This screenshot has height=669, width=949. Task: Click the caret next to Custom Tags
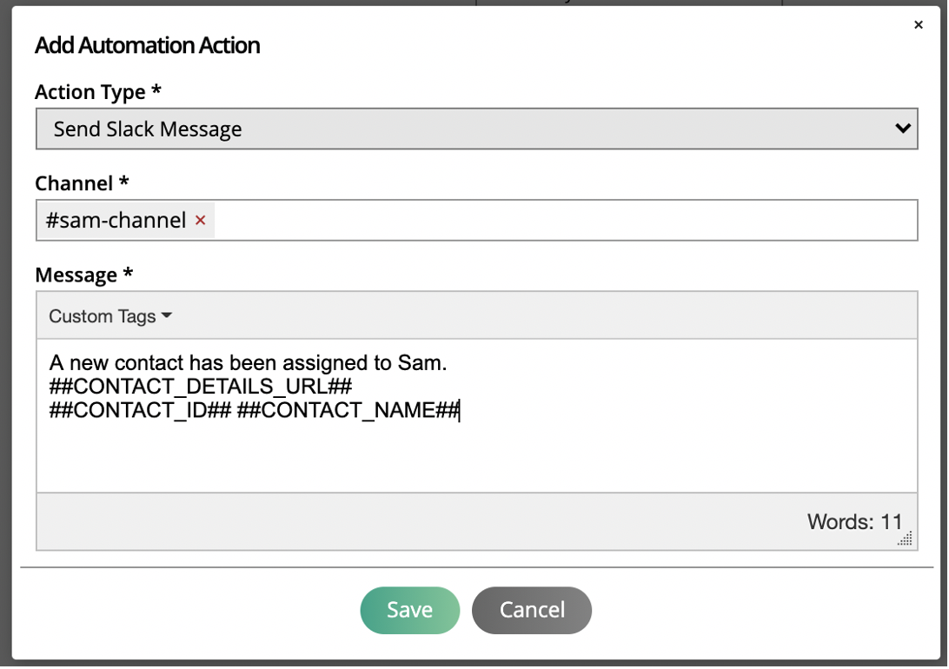tap(167, 315)
